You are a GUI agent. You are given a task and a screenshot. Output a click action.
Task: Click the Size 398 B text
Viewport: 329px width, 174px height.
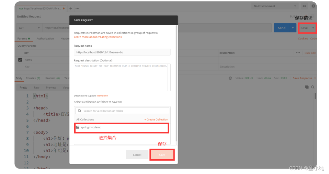tap(281, 78)
